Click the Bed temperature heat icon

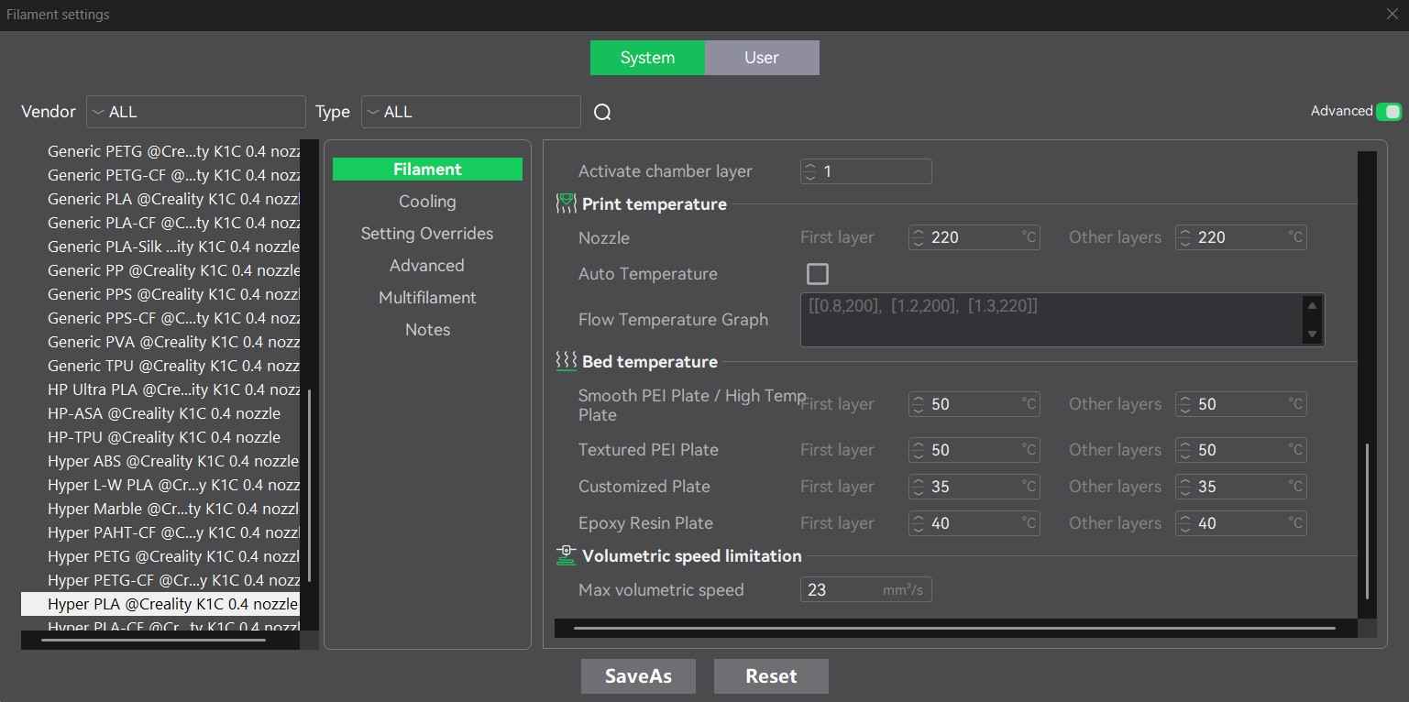[565, 361]
